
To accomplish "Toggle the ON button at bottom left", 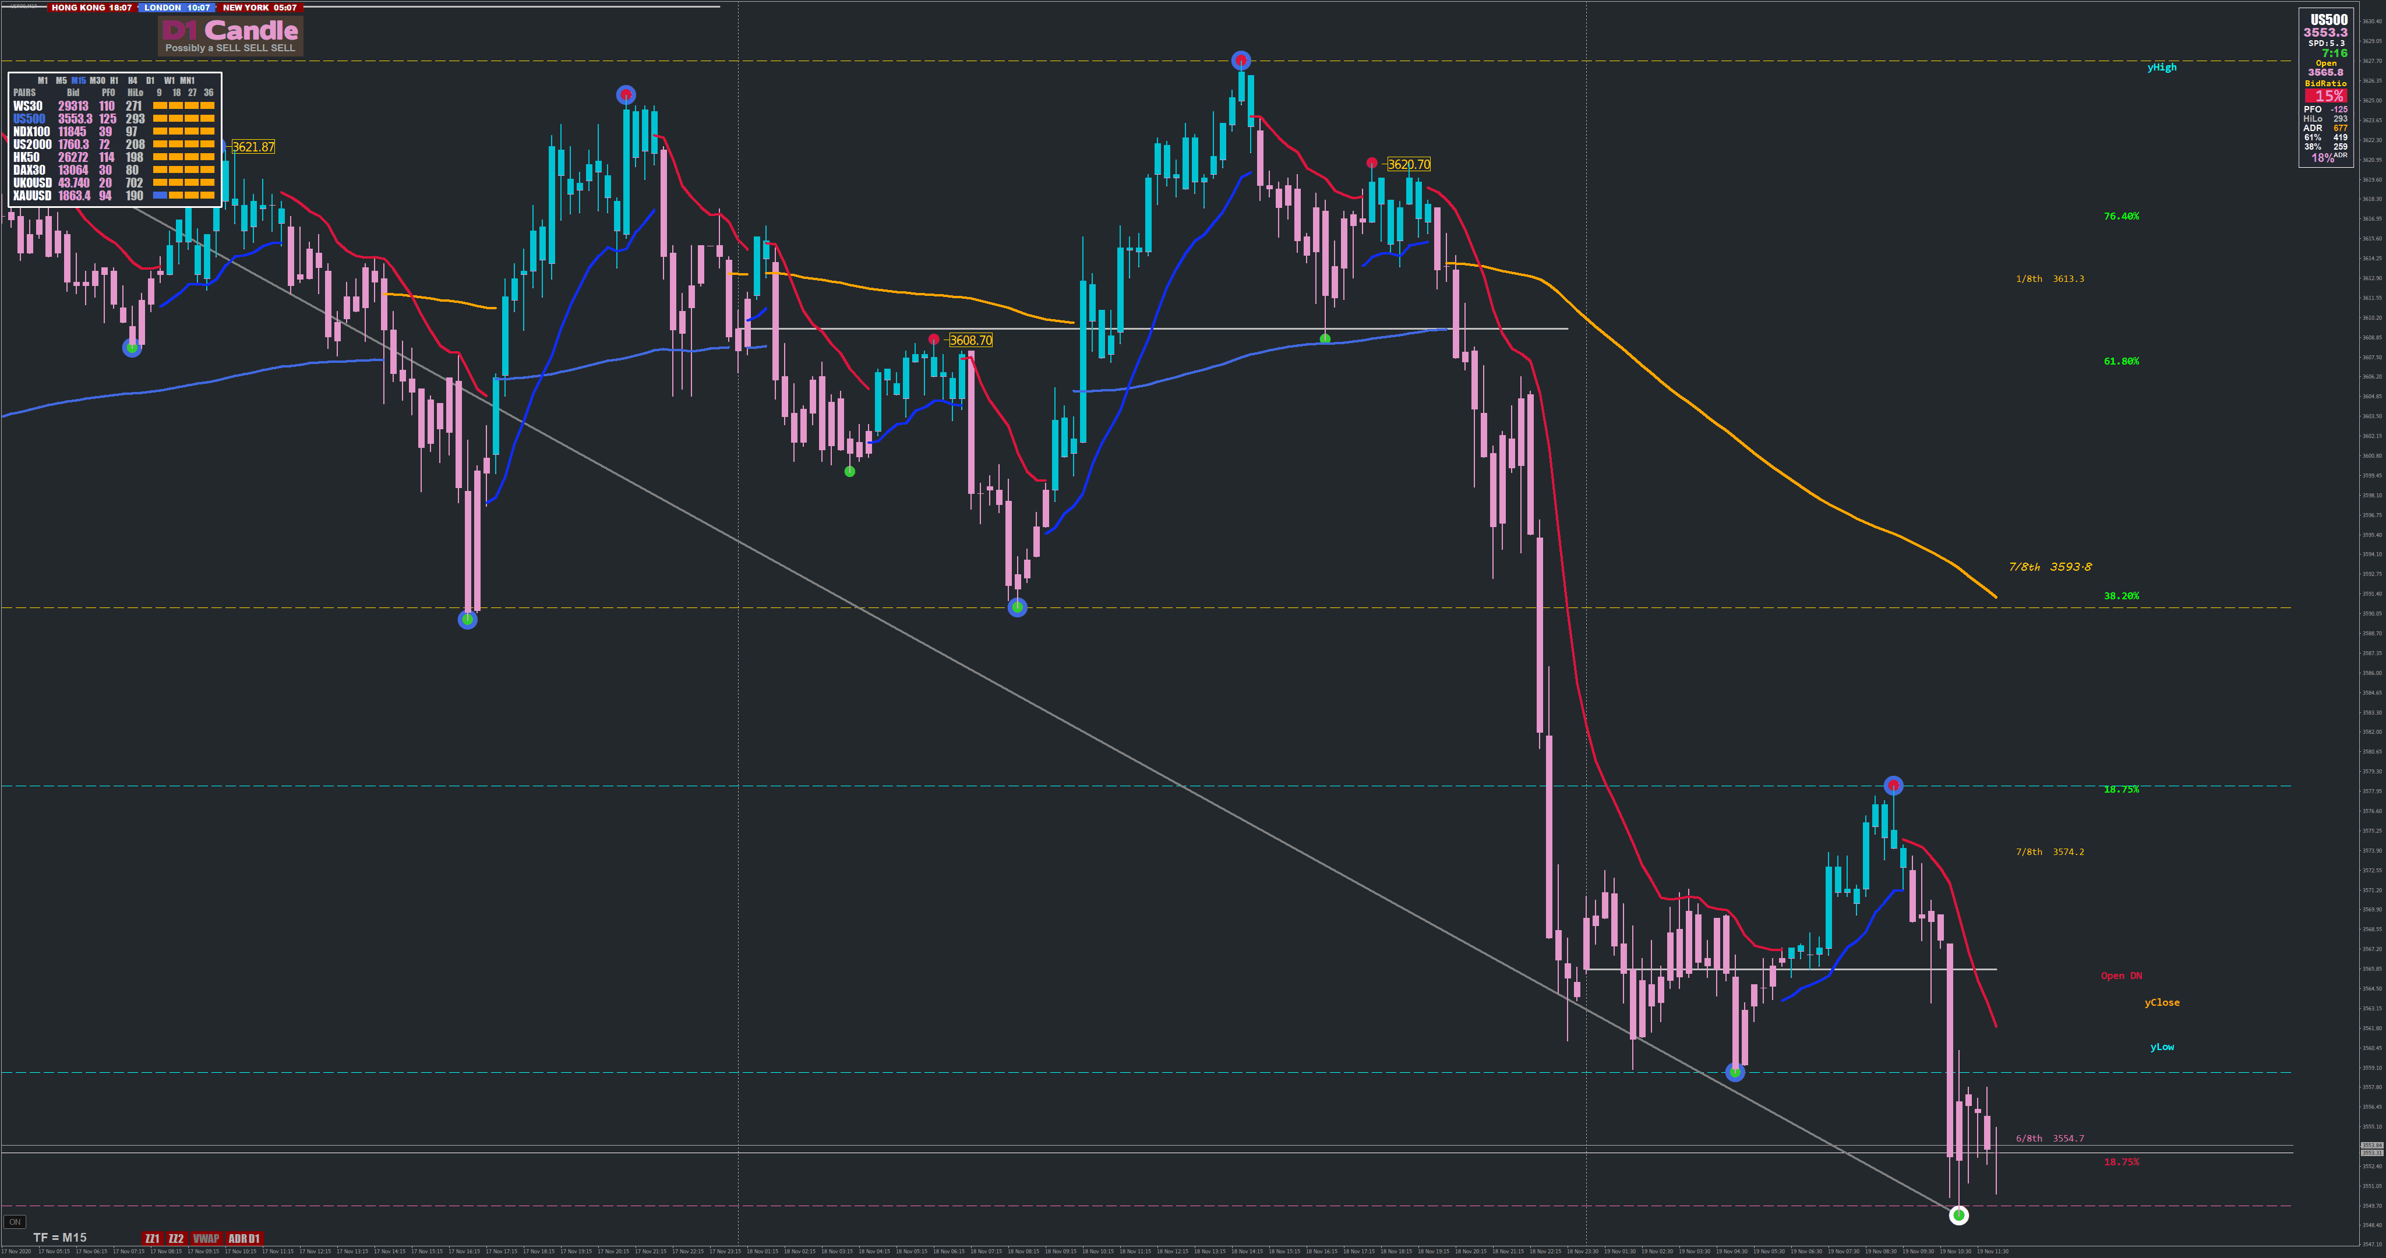I will click(14, 1222).
